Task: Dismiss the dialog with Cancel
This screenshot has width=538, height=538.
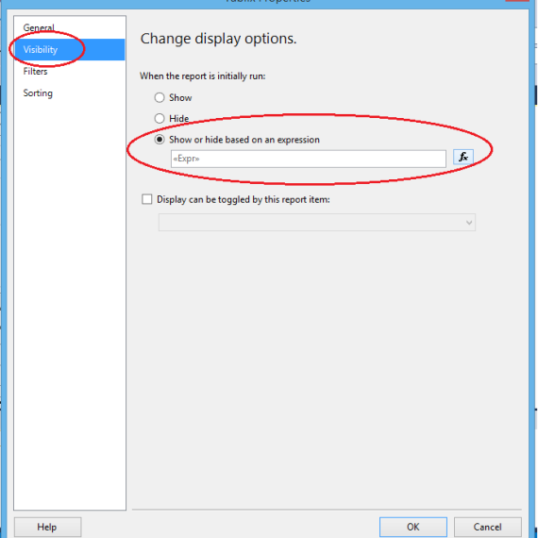Action: coord(488,527)
